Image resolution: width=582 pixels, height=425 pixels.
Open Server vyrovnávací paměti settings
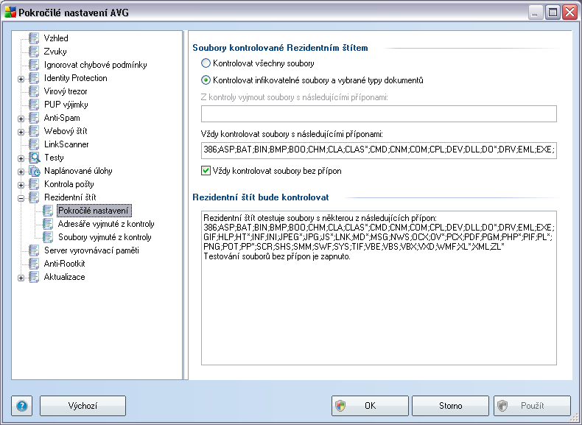coord(91,250)
